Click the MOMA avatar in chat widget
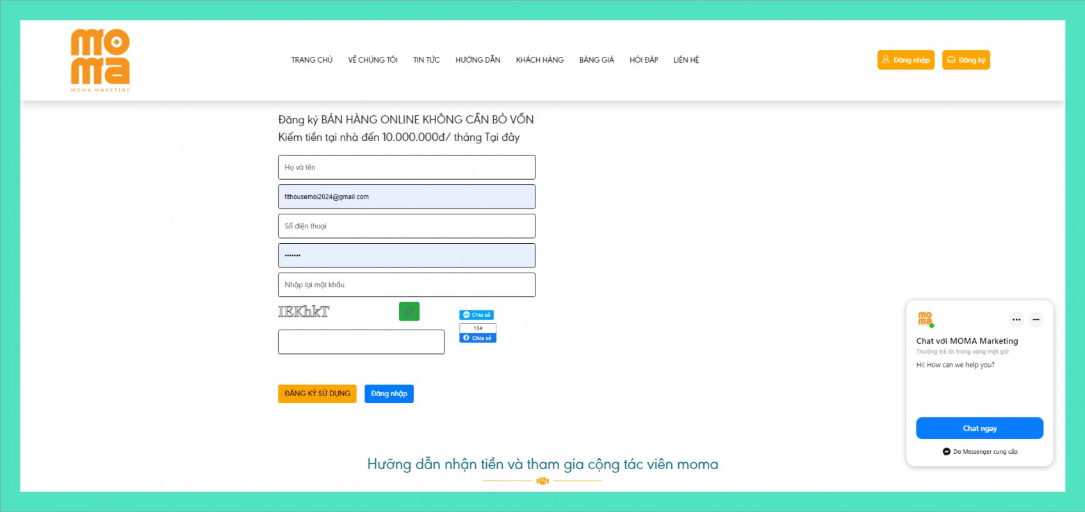Viewport: 1085px width, 512px height. tap(926, 319)
